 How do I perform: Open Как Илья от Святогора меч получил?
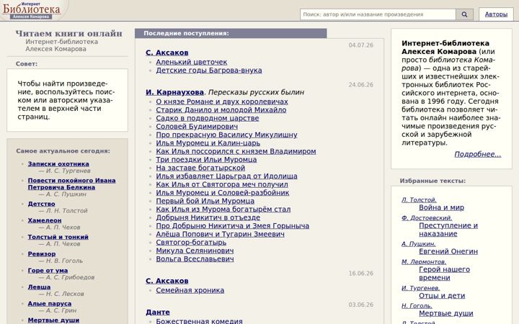222,184
